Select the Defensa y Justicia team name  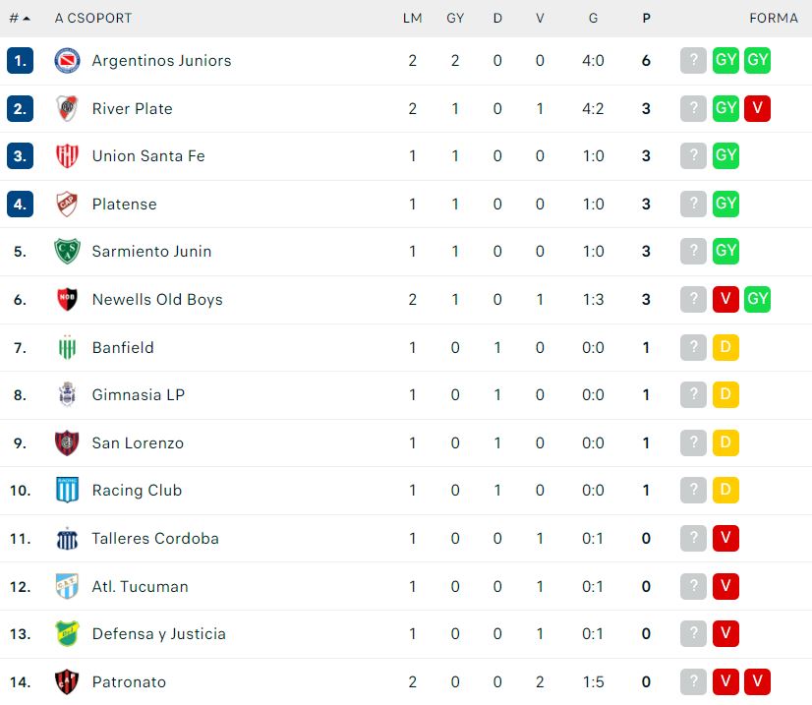pyautogui.click(x=159, y=633)
